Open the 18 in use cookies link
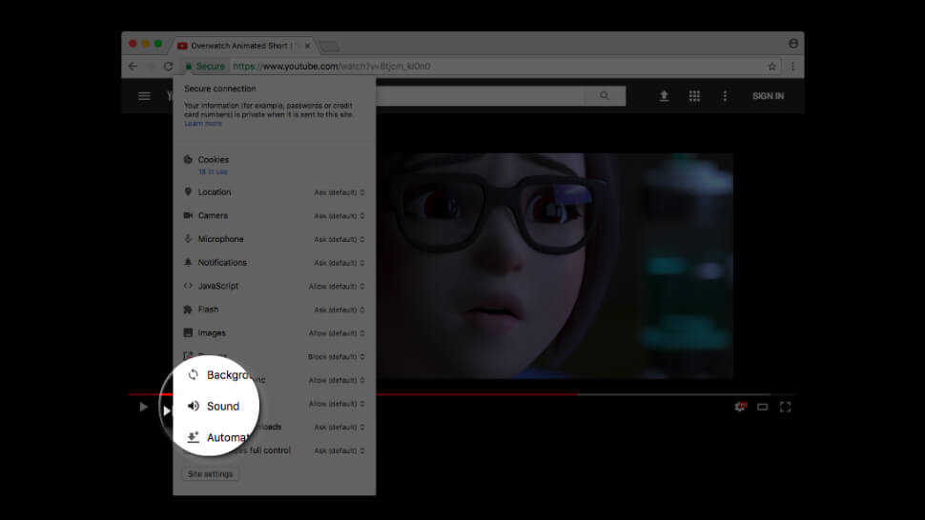The width and height of the screenshot is (925, 520). (213, 172)
